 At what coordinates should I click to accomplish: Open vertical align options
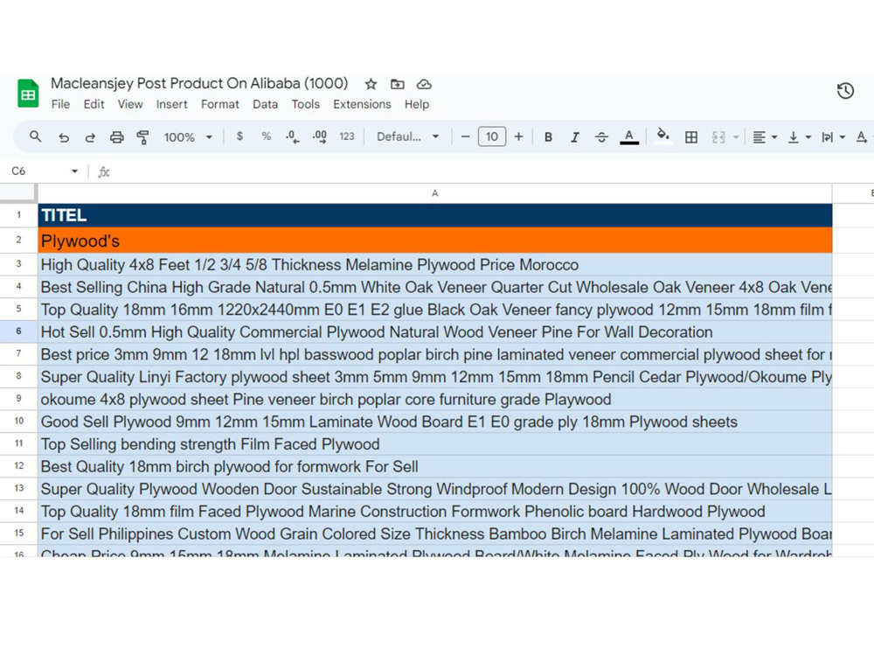(x=799, y=137)
